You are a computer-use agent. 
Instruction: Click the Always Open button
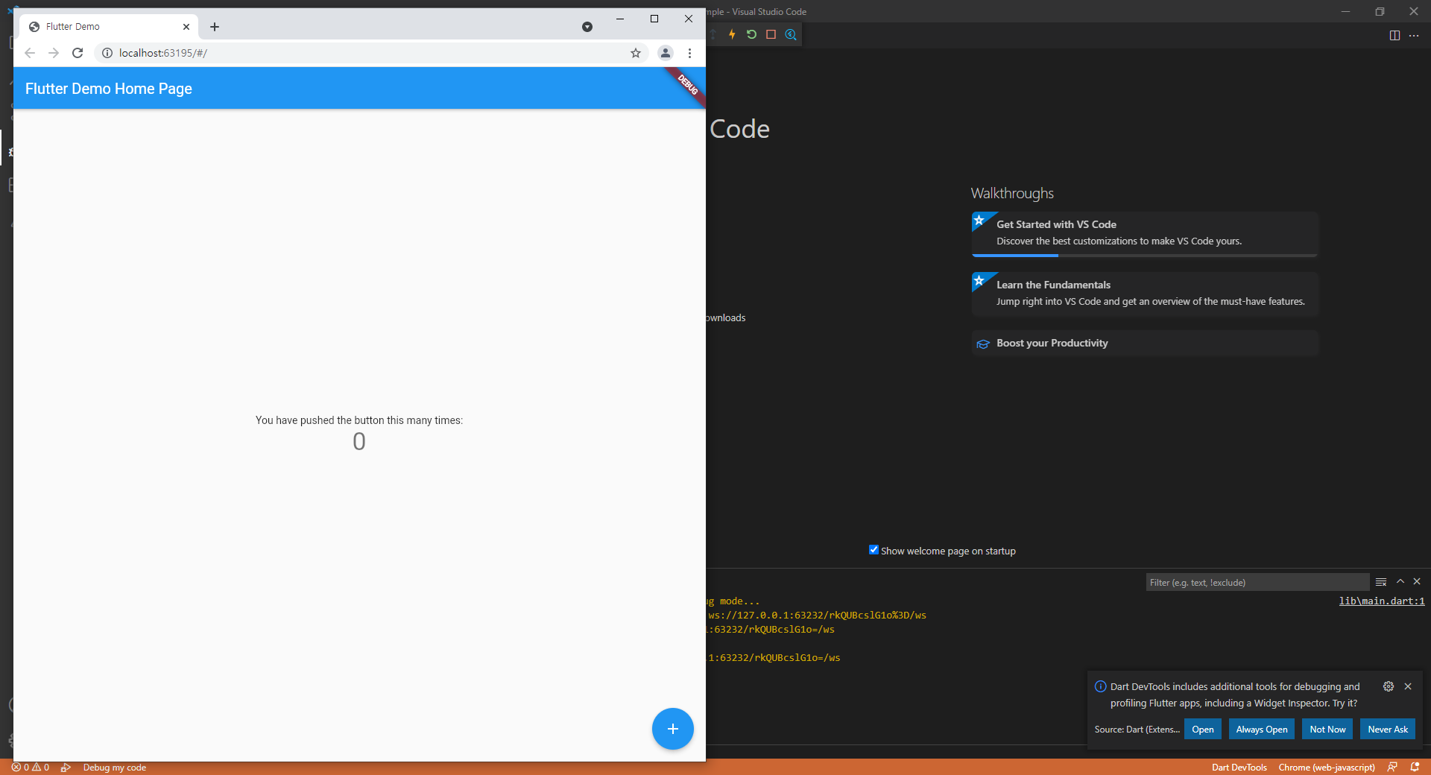click(1262, 730)
